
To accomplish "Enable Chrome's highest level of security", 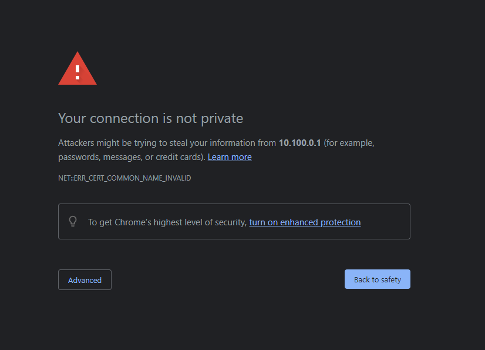I will (305, 222).
